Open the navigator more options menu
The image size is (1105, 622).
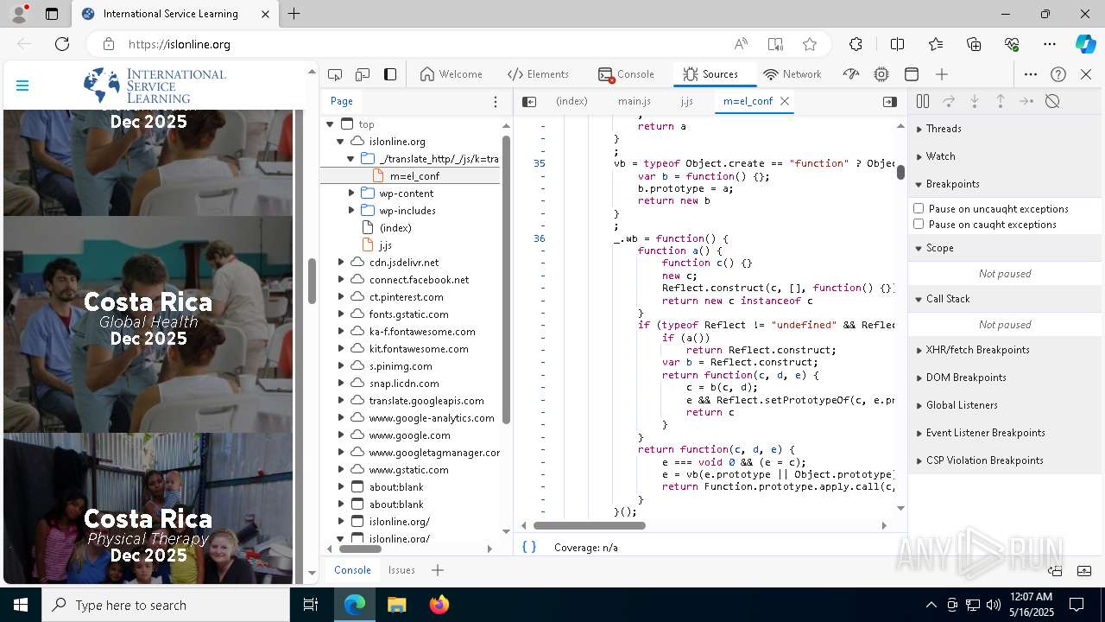point(496,102)
